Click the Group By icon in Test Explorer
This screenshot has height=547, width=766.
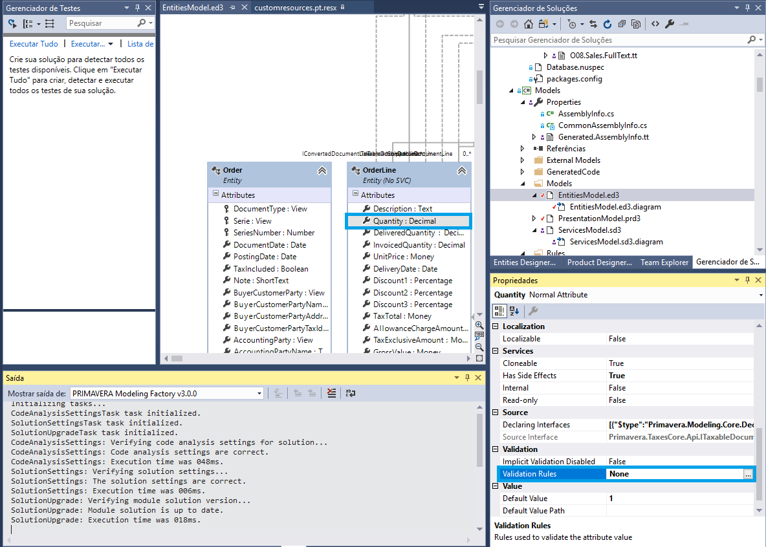tap(28, 23)
